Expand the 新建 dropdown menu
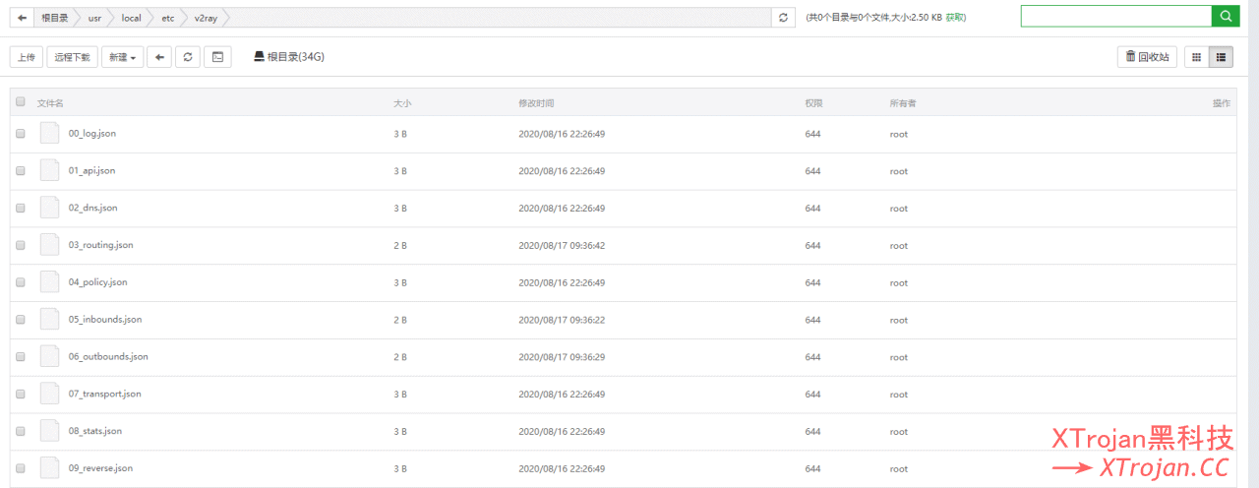Screen dimensions: 1259x488 tap(122, 57)
